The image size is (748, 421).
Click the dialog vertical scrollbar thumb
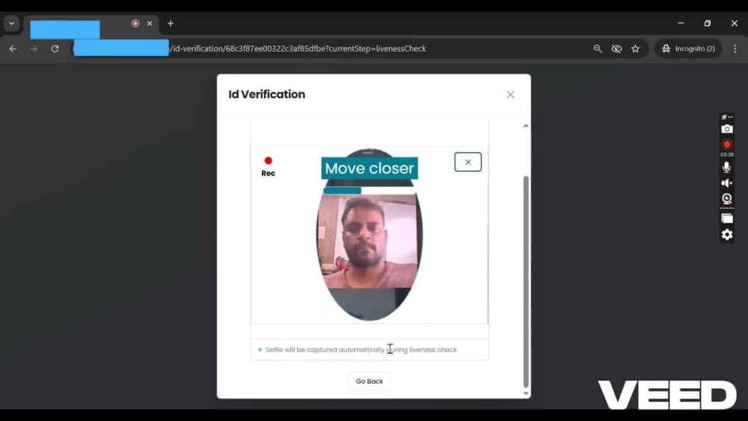coord(526,281)
